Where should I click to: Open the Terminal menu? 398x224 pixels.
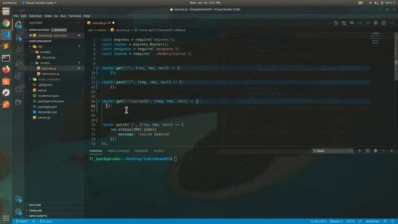coord(75,16)
